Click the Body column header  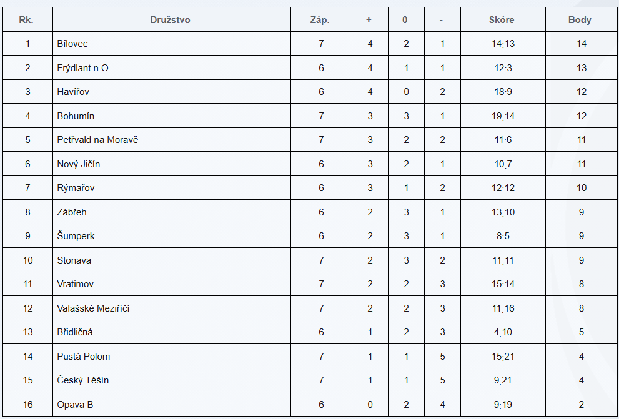(x=580, y=20)
